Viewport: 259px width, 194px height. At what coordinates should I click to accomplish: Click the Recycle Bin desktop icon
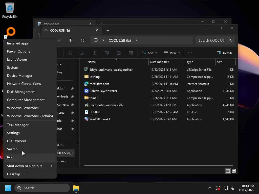tap(10, 10)
